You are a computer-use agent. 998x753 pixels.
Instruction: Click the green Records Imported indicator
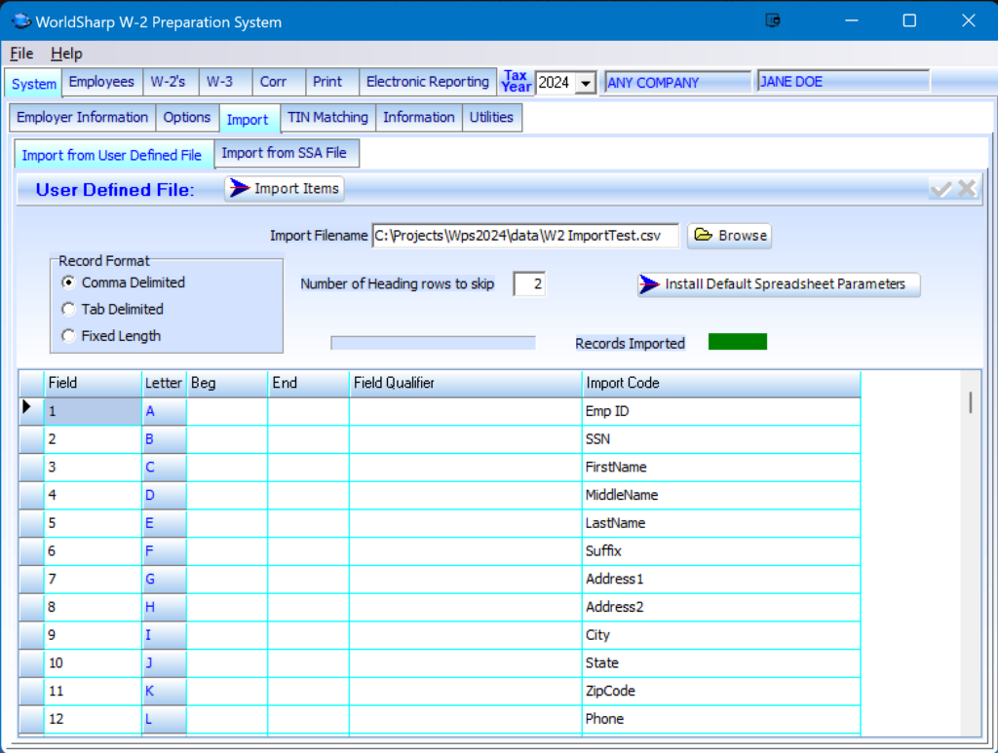pos(738,342)
